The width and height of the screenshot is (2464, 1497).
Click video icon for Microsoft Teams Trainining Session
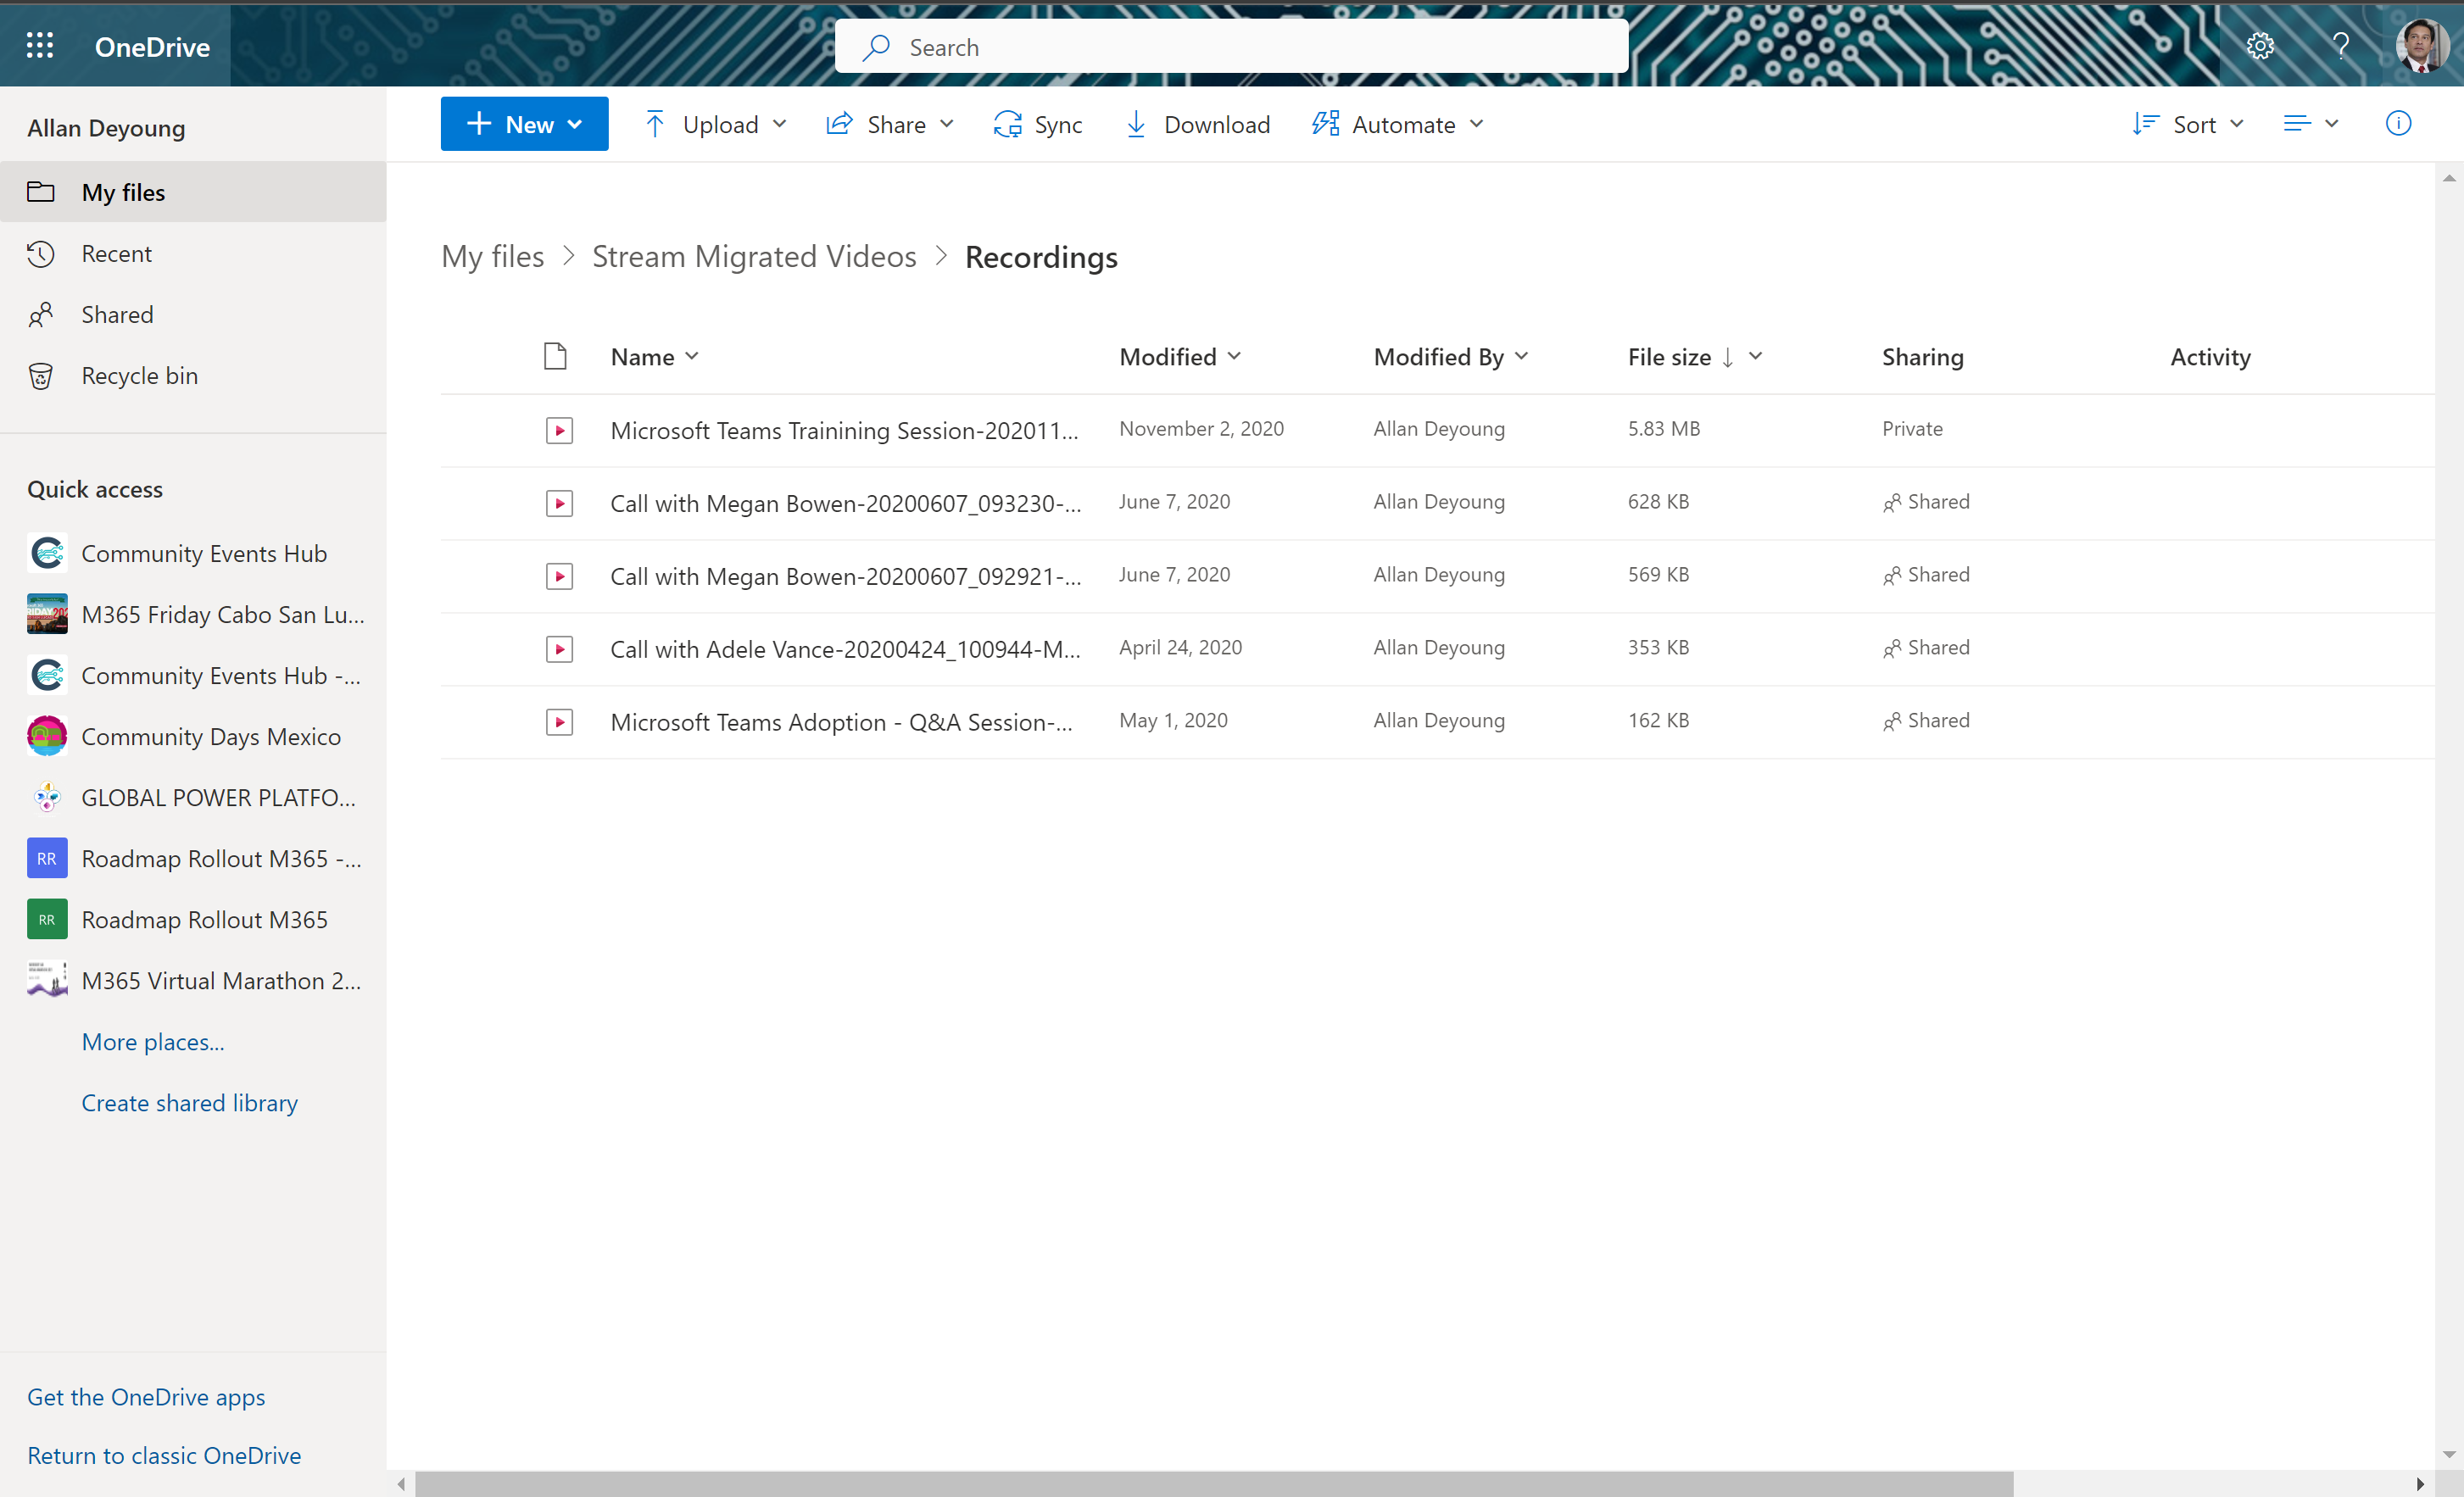559,430
